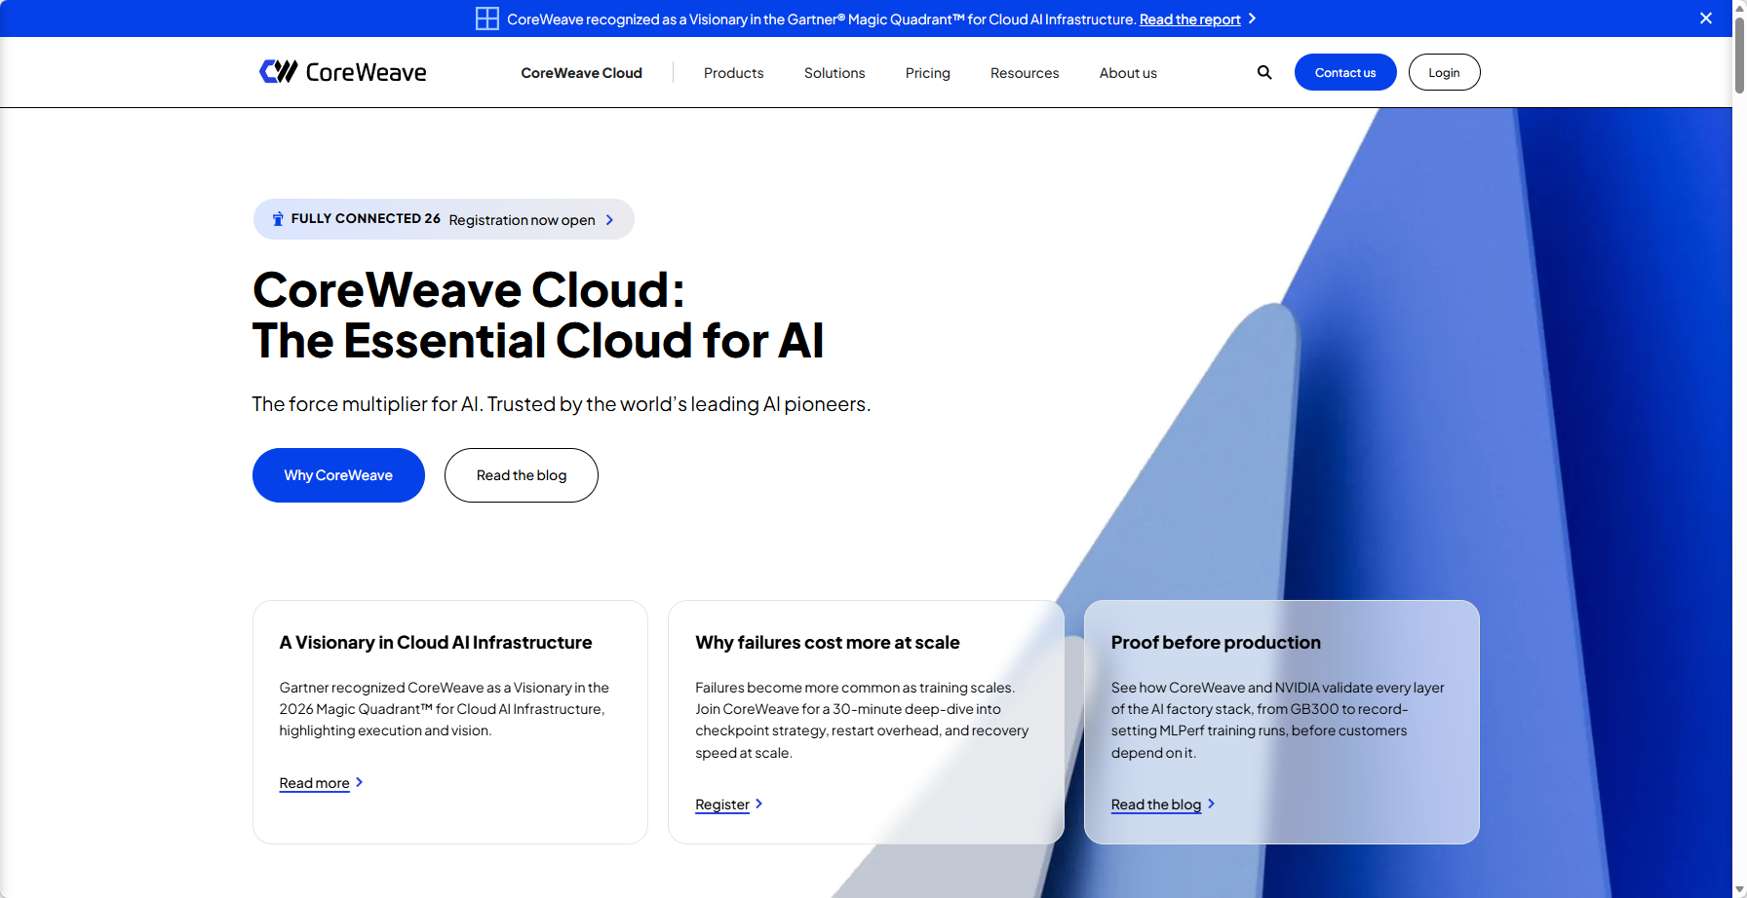Screen dimensions: 1747x898
Task: Click the heading 'Why failures cost more at scale'
Action: [828, 643]
